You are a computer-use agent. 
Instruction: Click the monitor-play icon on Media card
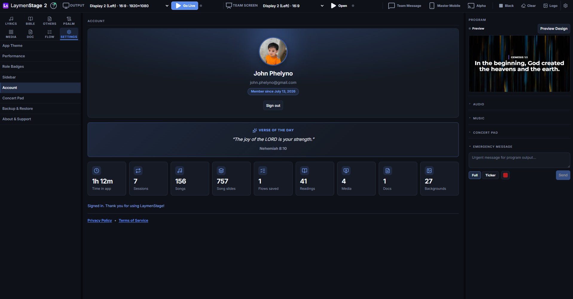346,171
